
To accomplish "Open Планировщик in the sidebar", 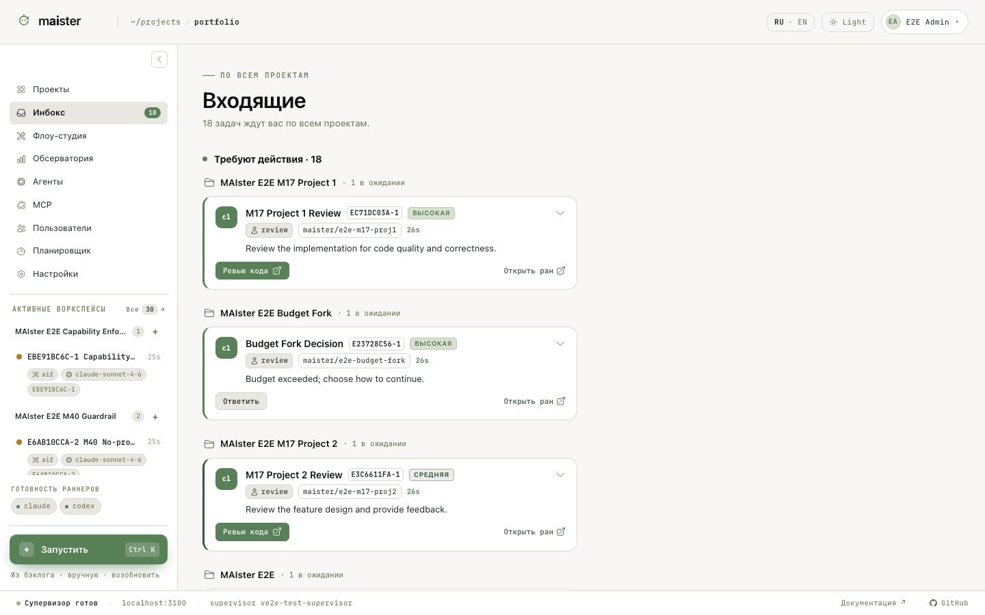I will (88, 251).
